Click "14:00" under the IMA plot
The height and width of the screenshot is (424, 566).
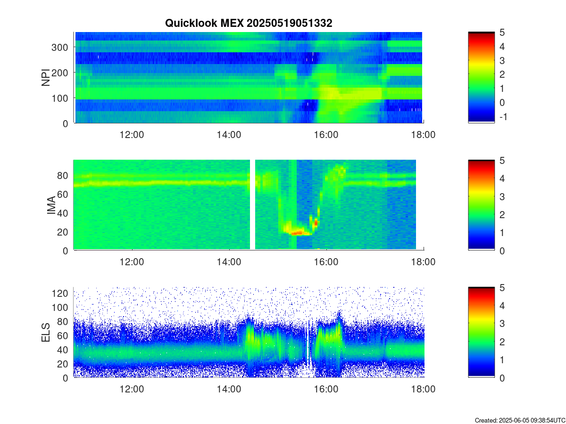(x=229, y=262)
